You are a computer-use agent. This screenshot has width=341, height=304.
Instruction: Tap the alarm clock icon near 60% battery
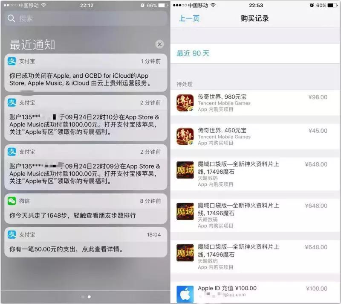click(x=312, y=6)
